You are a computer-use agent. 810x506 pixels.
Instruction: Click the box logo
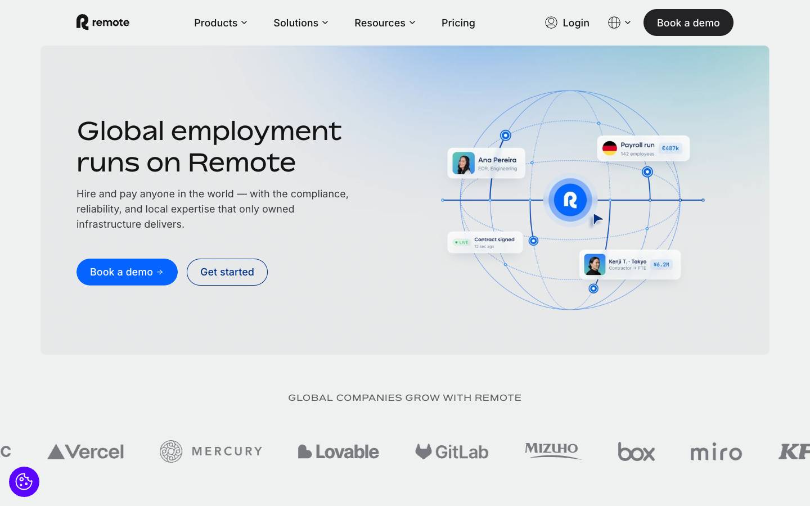[x=636, y=451]
